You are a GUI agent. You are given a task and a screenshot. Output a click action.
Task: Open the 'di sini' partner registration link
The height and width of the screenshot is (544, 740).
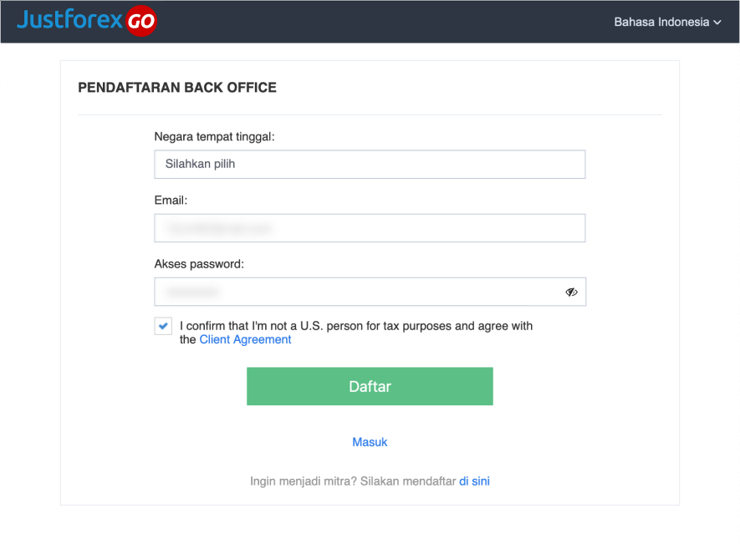tap(474, 481)
